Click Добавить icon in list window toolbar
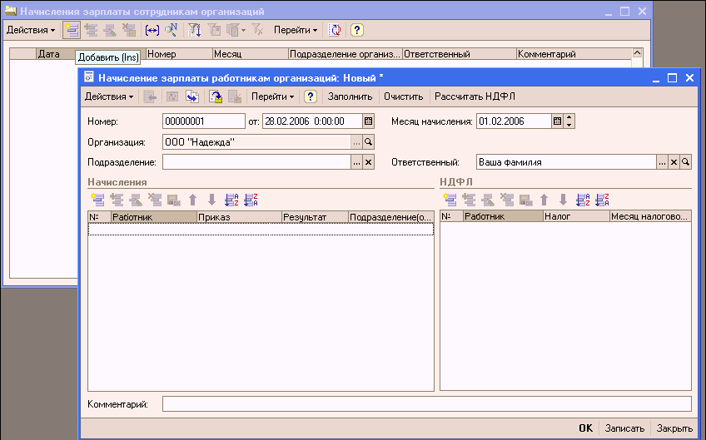Image resolution: width=706 pixels, height=440 pixels. 71,30
